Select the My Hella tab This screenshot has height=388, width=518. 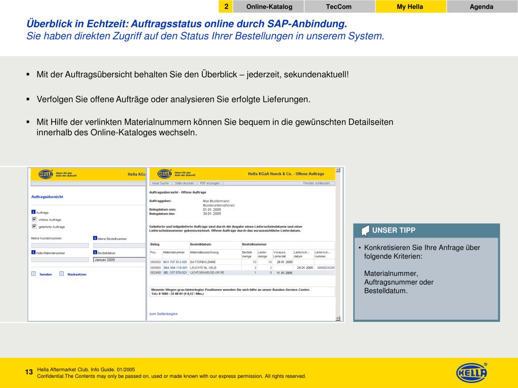[410, 7]
